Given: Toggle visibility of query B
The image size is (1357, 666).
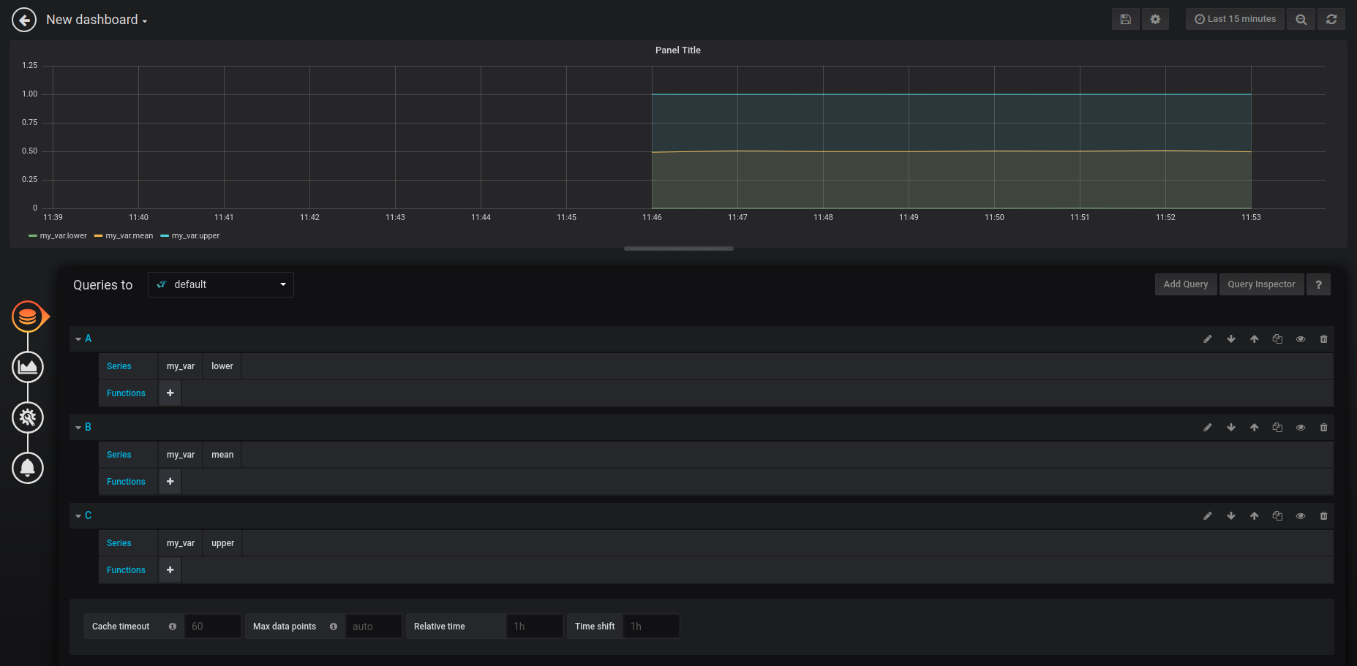Looking at the screenshot, I should [x=1301, y=428].
